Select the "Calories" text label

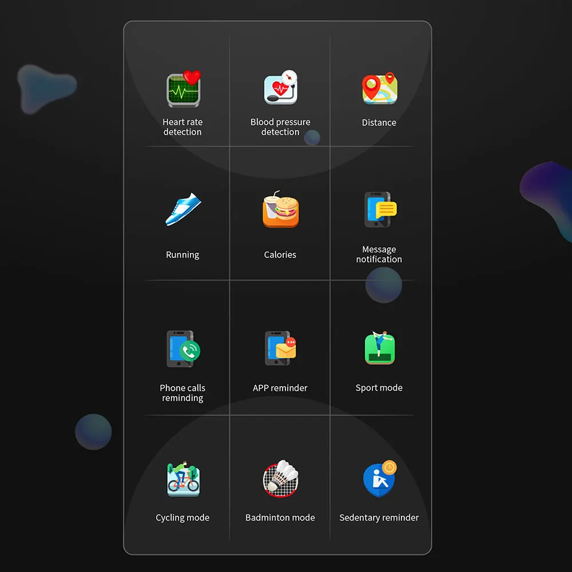pos(280,255)
